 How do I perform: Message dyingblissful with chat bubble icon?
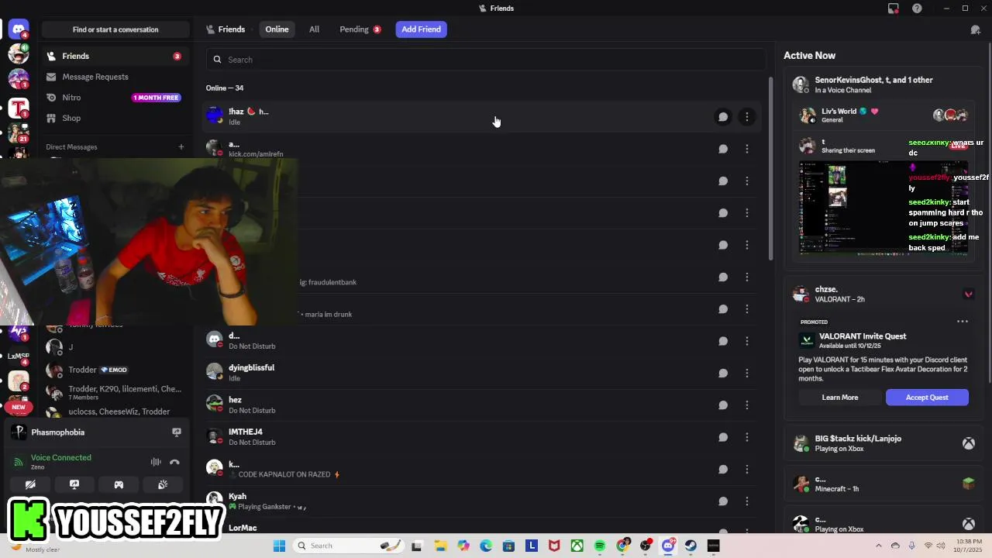723,373
